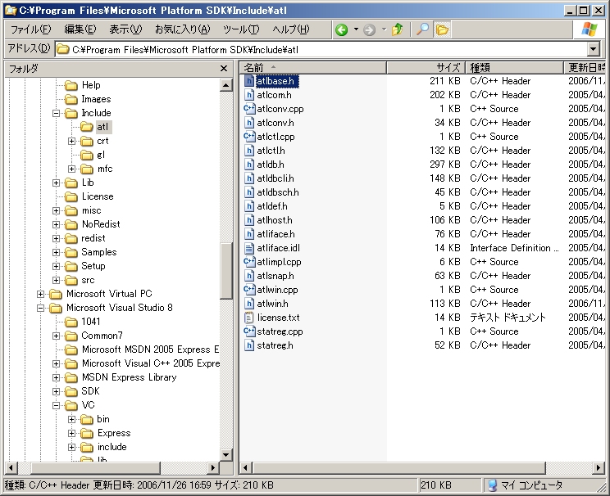Select the Express folder under VC
610x496 pixels.
[114, 433]
